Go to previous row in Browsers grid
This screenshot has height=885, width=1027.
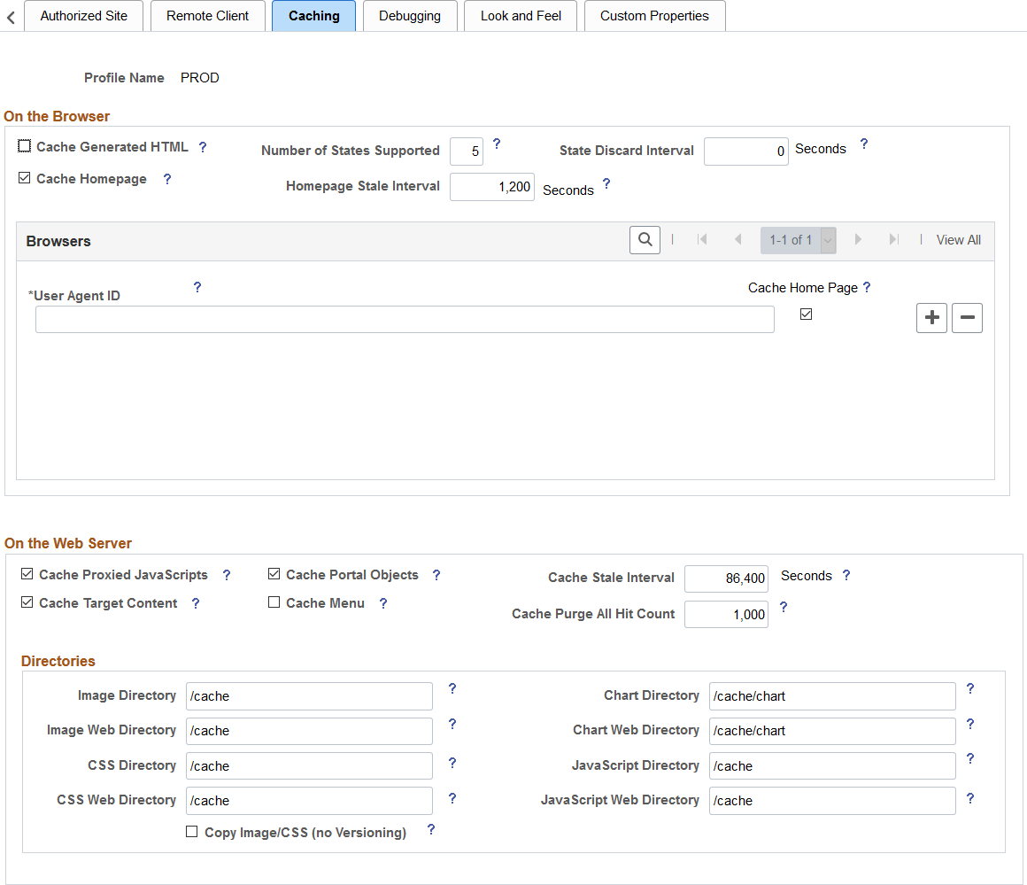[738, 240]
